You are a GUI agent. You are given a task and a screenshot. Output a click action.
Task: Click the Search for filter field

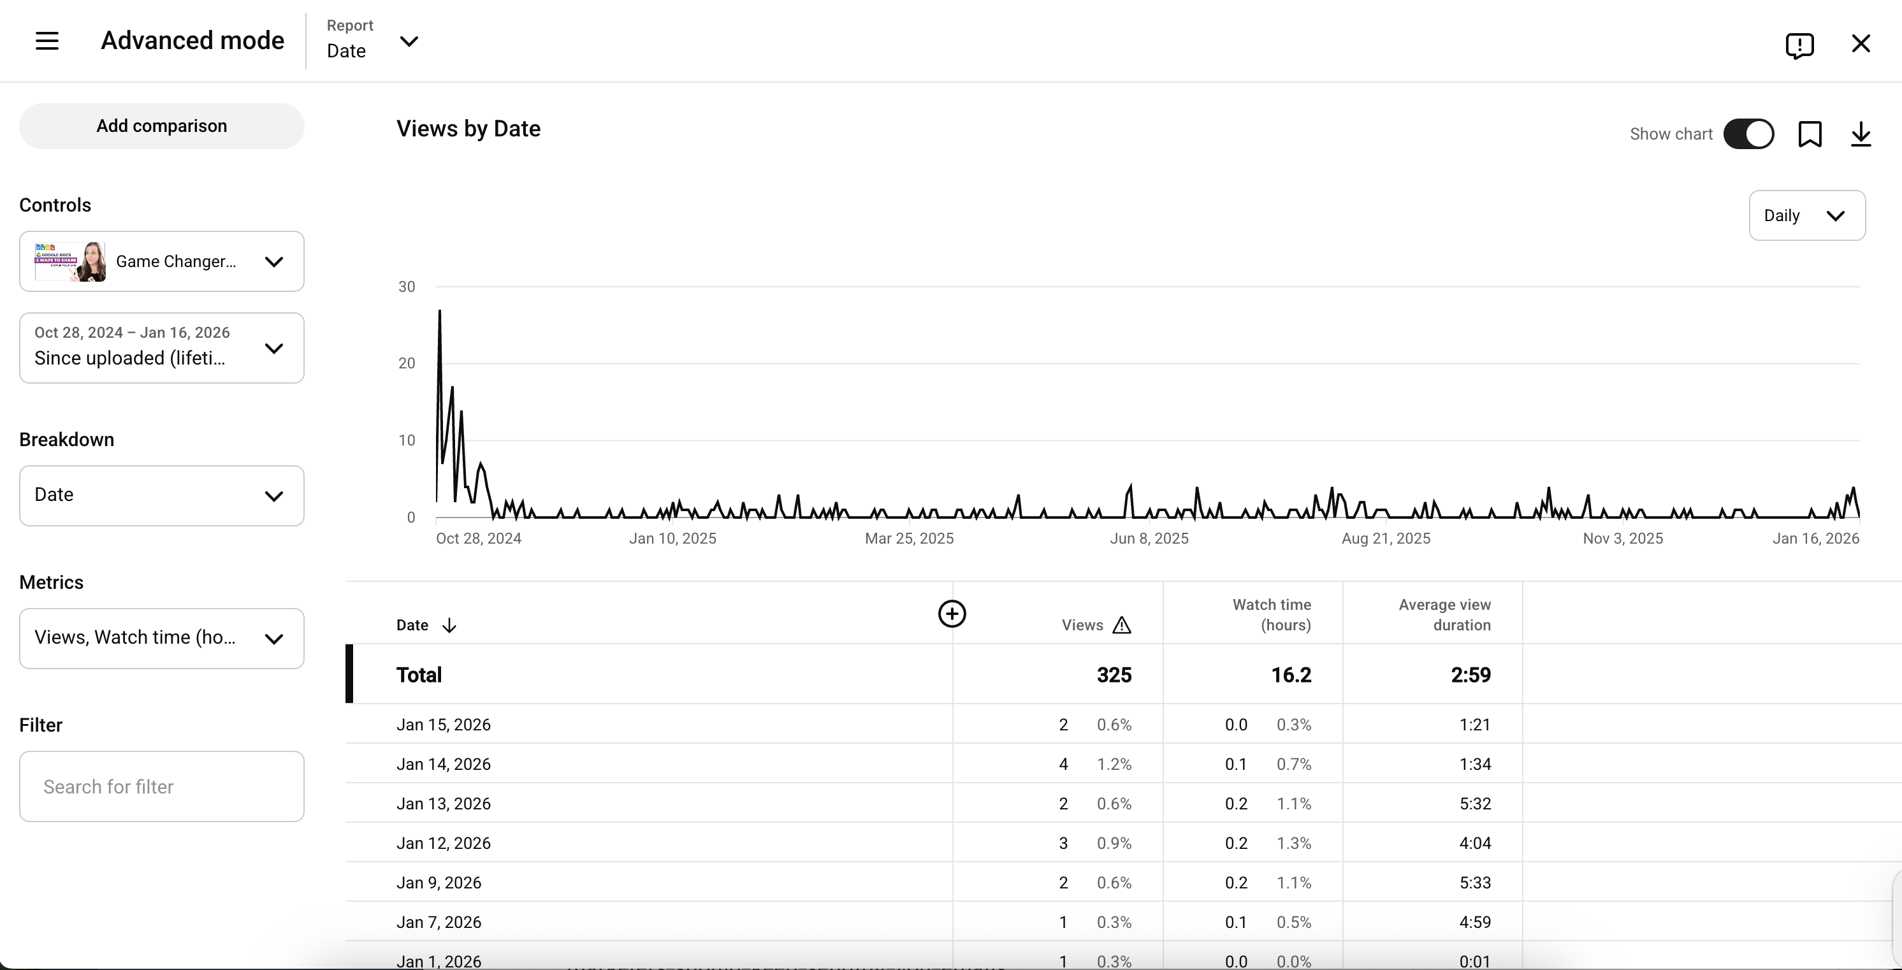pyautogui.click(x=161, y=786)
